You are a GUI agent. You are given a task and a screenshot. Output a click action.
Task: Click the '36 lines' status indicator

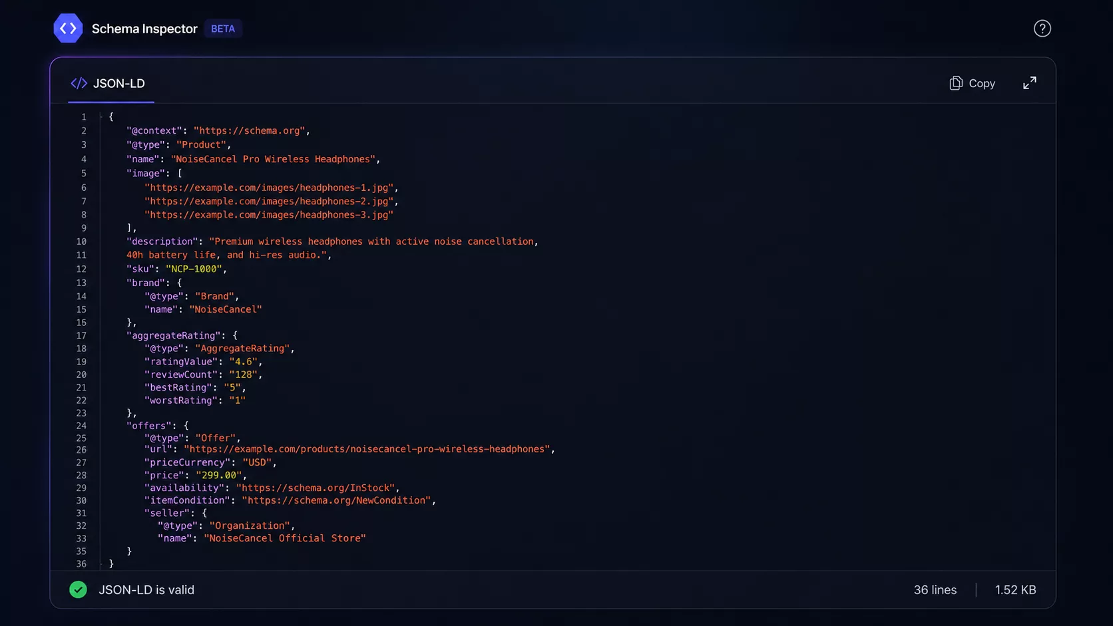(x=935, y=589)
